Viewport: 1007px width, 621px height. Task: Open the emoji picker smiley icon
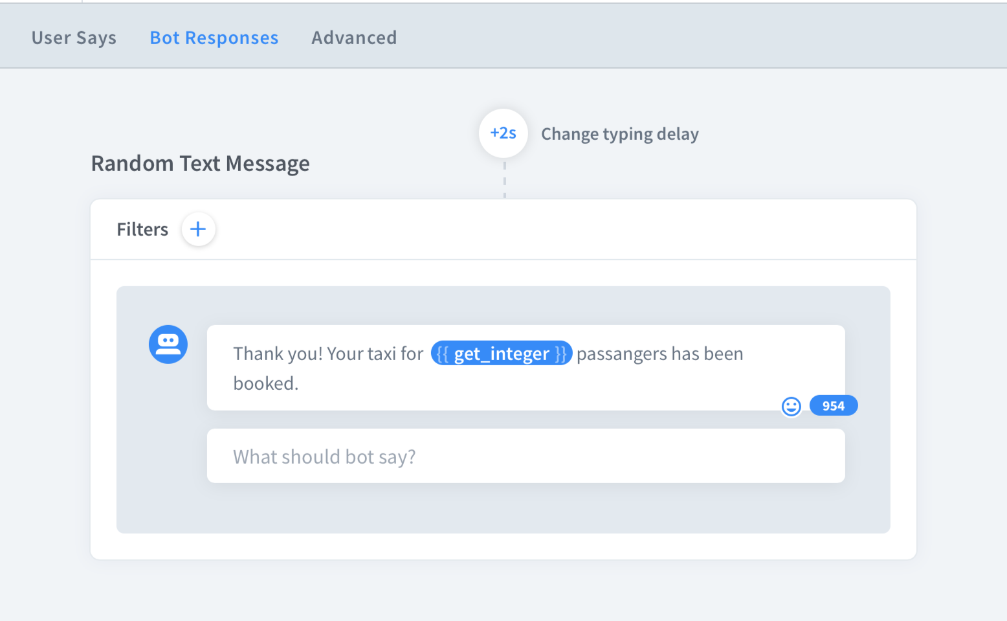pyautogui.click(x=791, y=406)
